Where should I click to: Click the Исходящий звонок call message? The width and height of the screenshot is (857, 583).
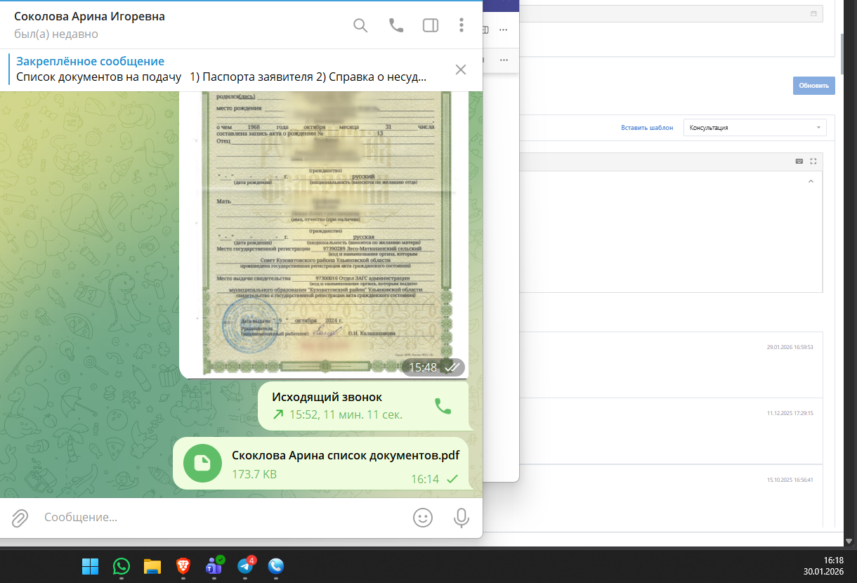(x=362, y=406)
